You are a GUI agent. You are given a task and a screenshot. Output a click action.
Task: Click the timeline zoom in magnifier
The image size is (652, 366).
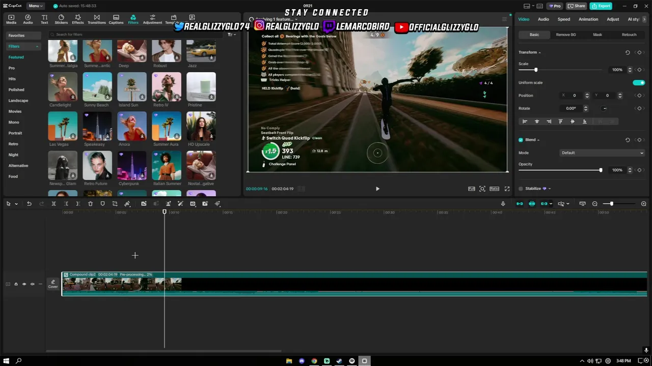(644, 204)
